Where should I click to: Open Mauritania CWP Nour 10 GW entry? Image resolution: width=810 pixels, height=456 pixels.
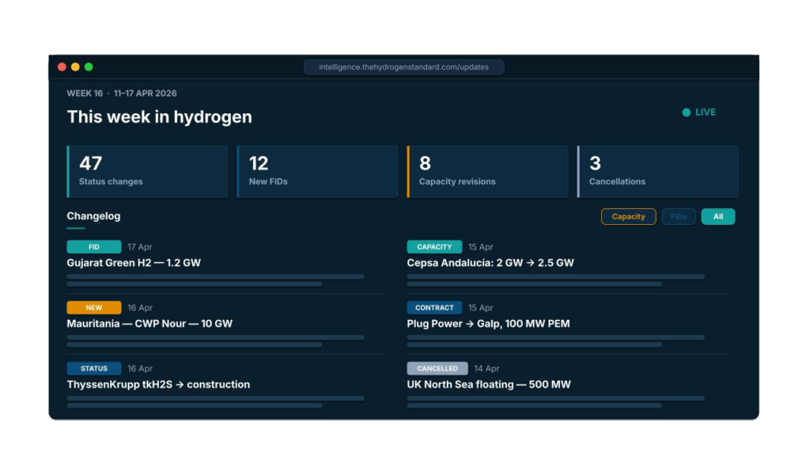pyautogui.click(x=150, y=324)
